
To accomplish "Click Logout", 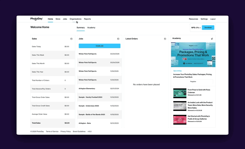I will (x=213, y=19).
